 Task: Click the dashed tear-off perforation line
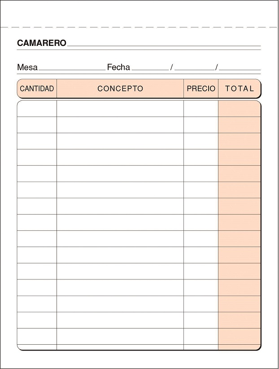point(139,27)
